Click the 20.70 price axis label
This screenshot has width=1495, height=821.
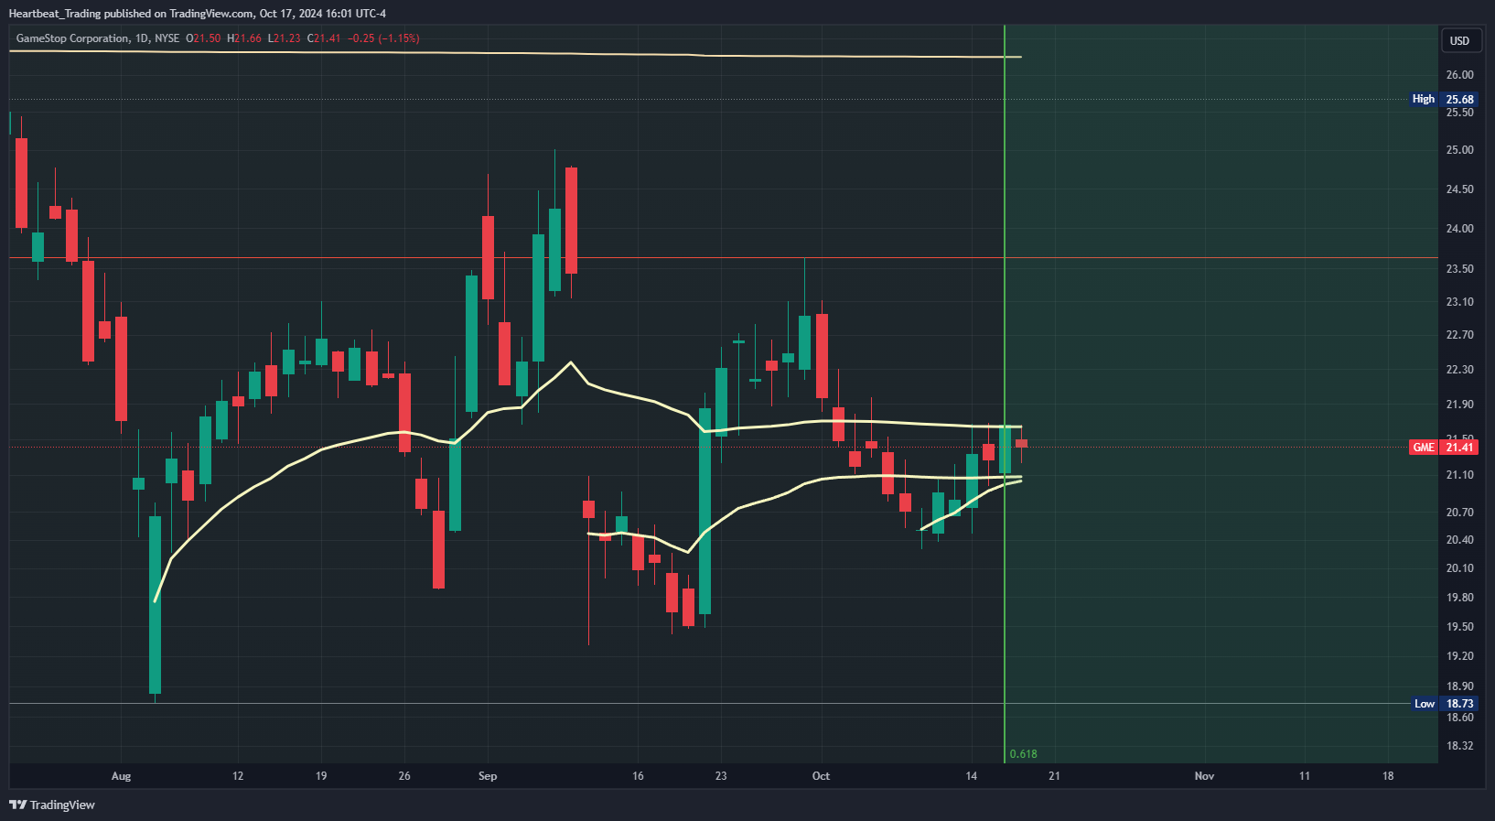(1460, 513)
